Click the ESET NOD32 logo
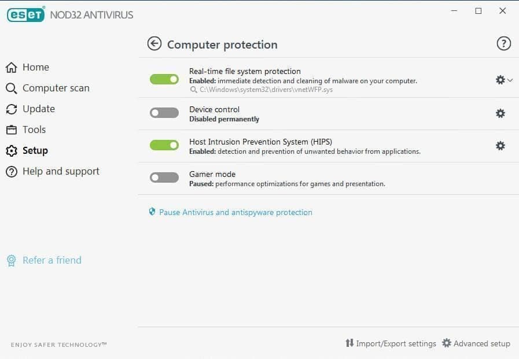This screenshot has height=359, width=519. (25, 14)
